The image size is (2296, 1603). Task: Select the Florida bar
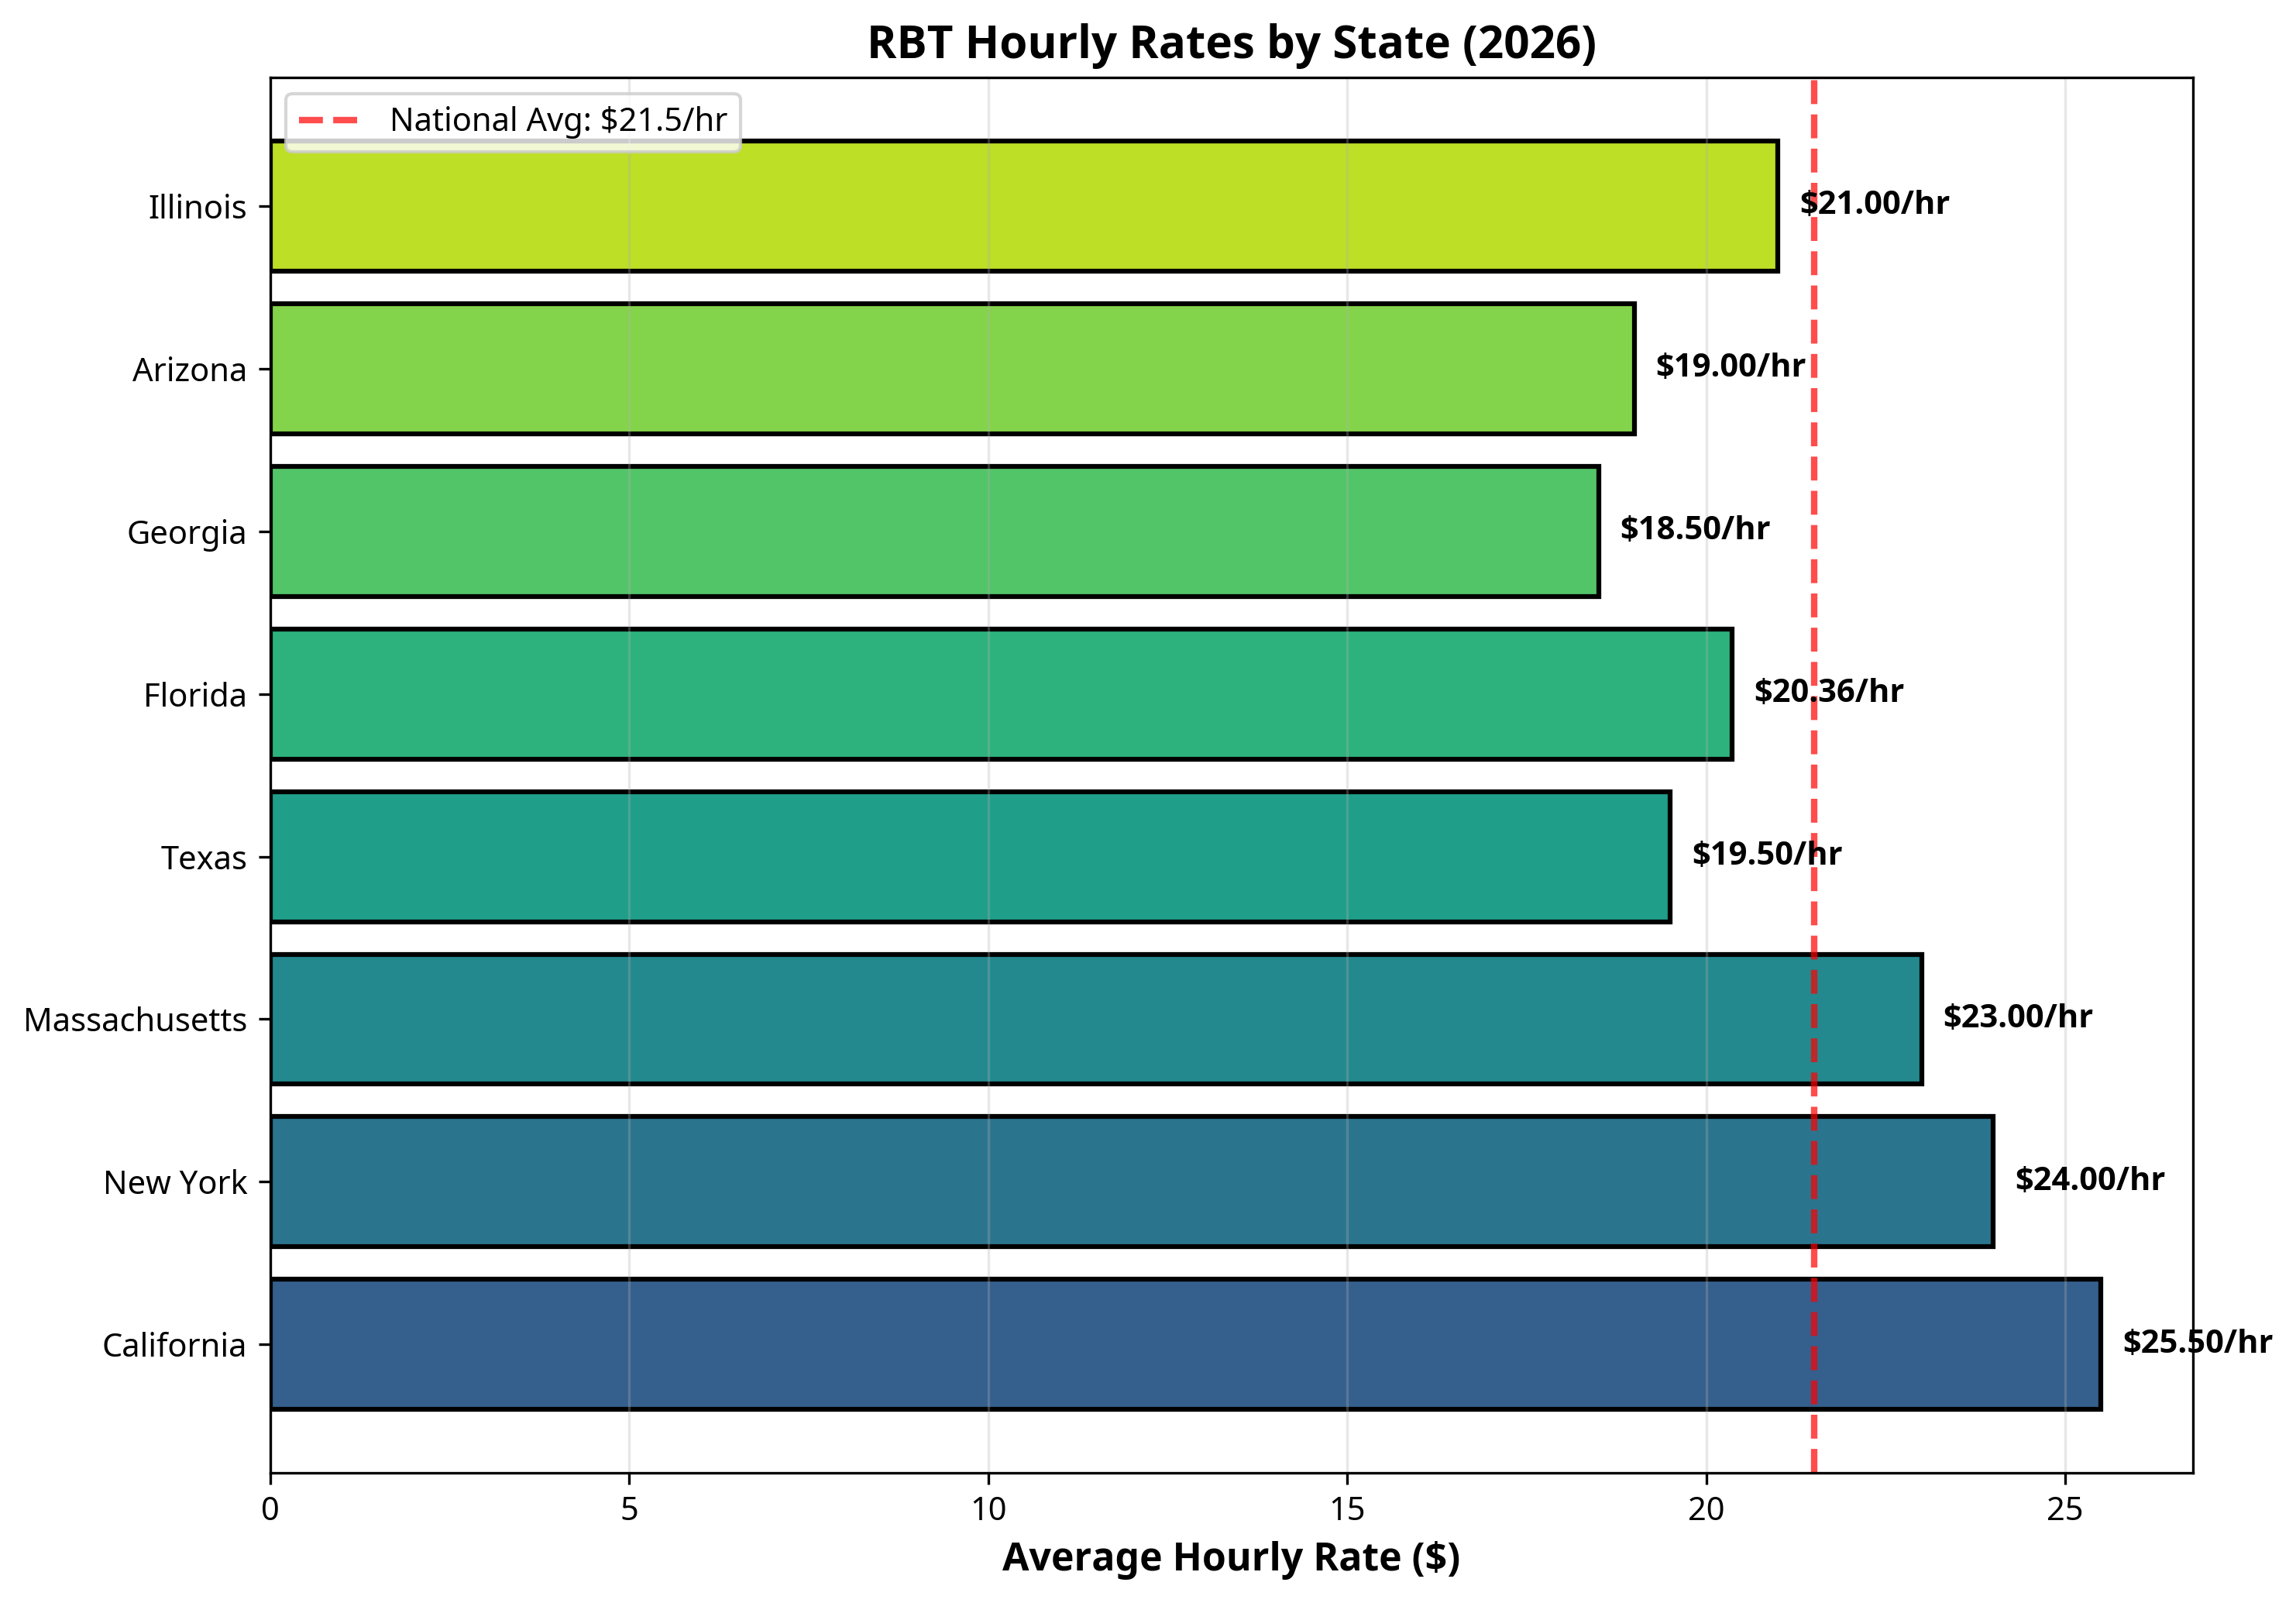(x=1000, y=694)
